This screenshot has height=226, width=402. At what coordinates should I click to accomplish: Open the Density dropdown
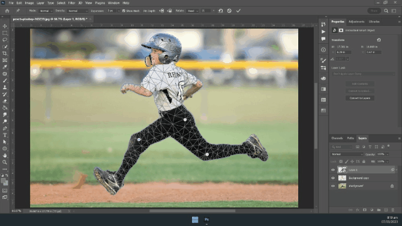77,11
